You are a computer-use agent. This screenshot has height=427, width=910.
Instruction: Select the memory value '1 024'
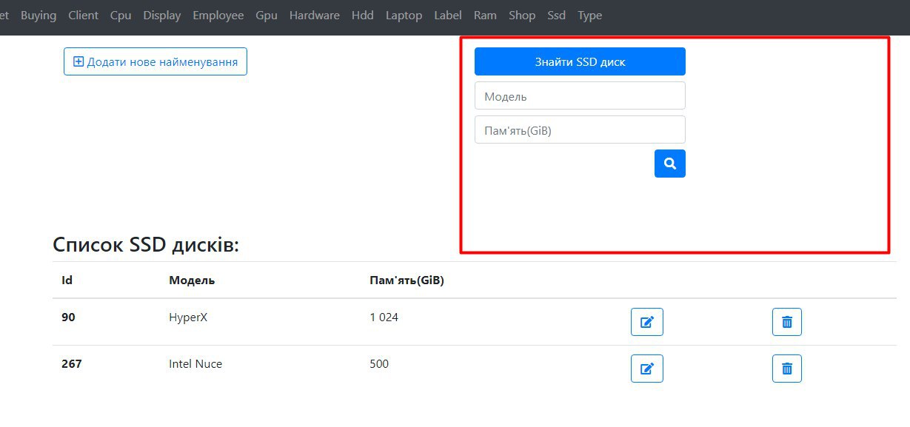pos(384,317)
